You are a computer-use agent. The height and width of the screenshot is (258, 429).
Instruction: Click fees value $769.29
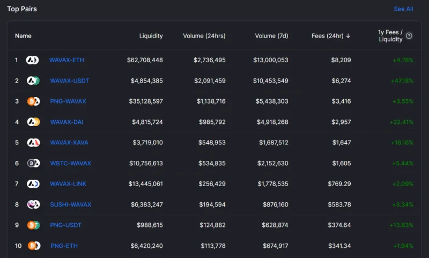tap(339, 184)
